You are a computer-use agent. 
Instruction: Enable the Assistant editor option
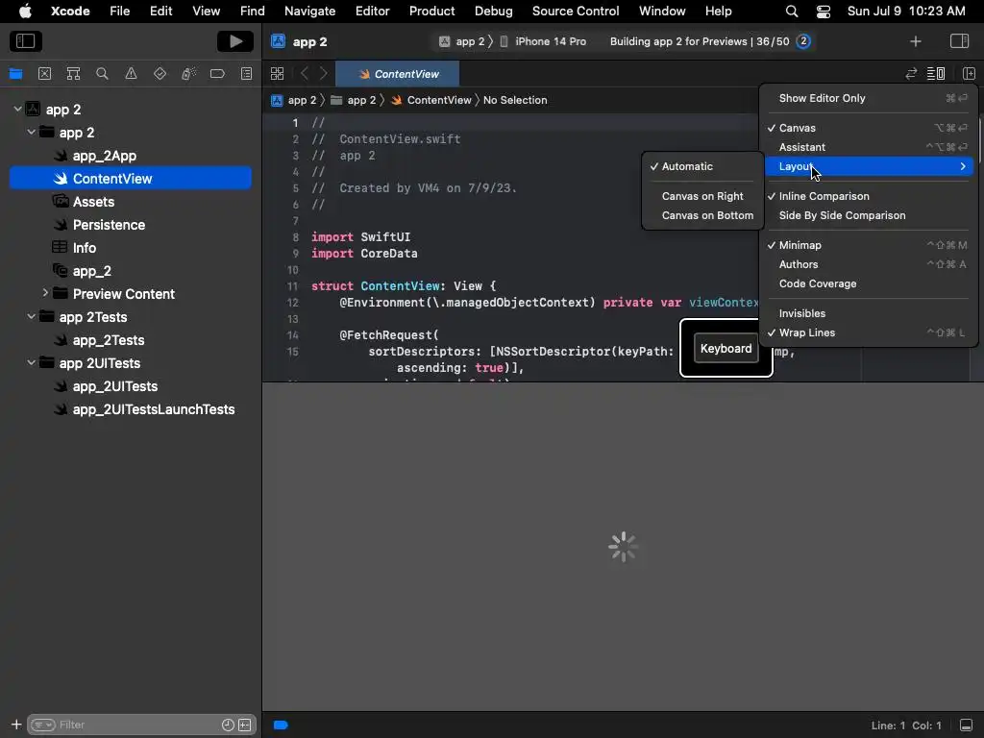pyautogui.click(x=869, y=147)
